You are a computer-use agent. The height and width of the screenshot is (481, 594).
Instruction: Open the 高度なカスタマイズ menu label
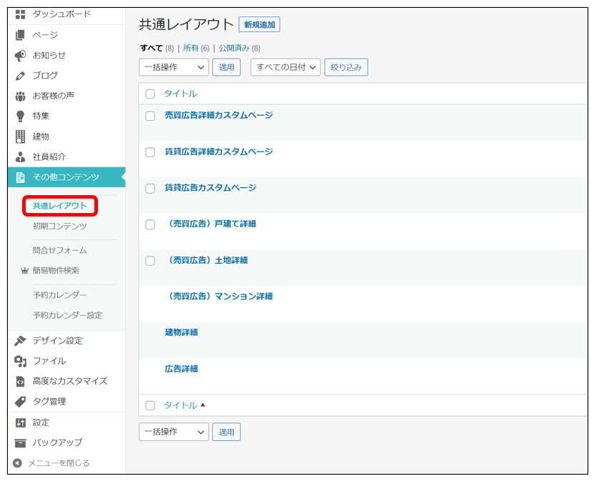point(70,381)
